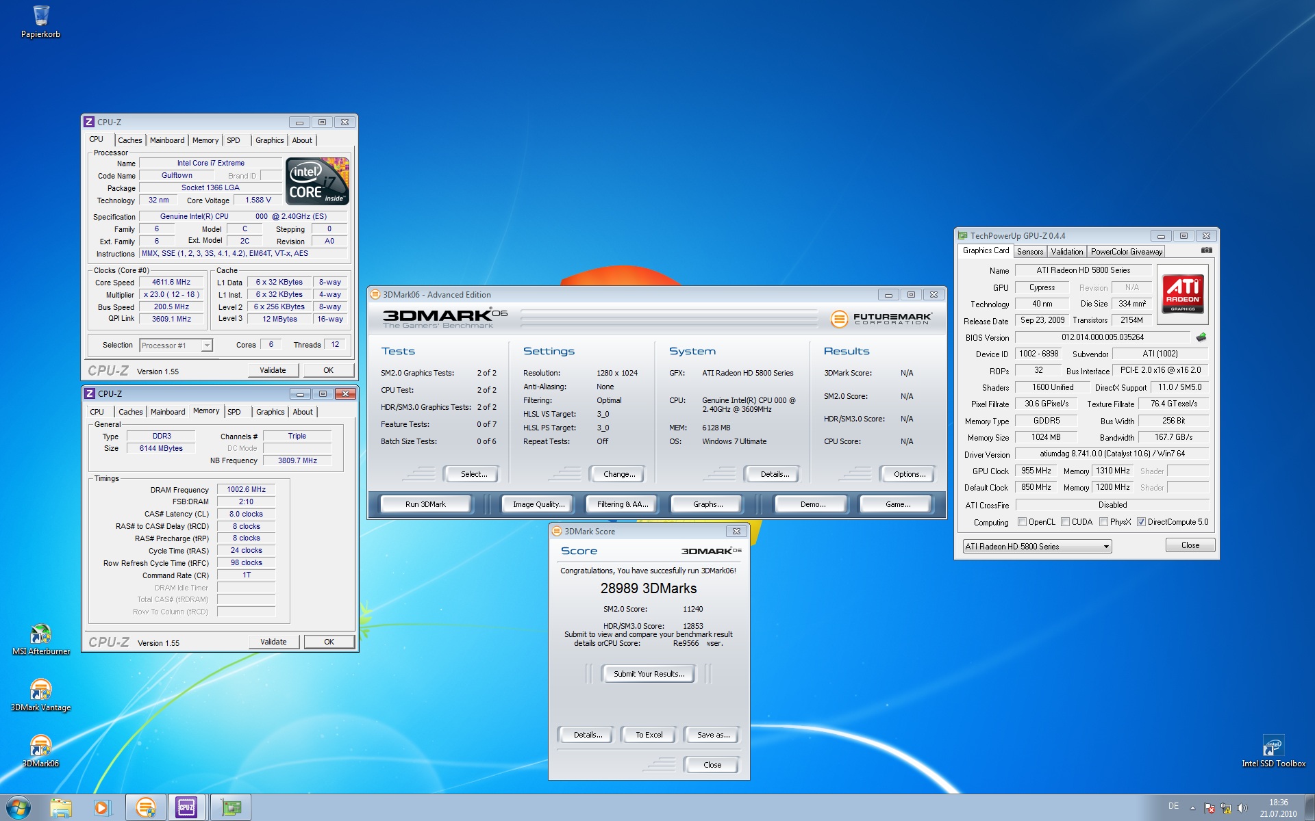Switch to GPU-Z taskbar button
1315x821 pixels.
pyautogui.click(x=230, y=808)
